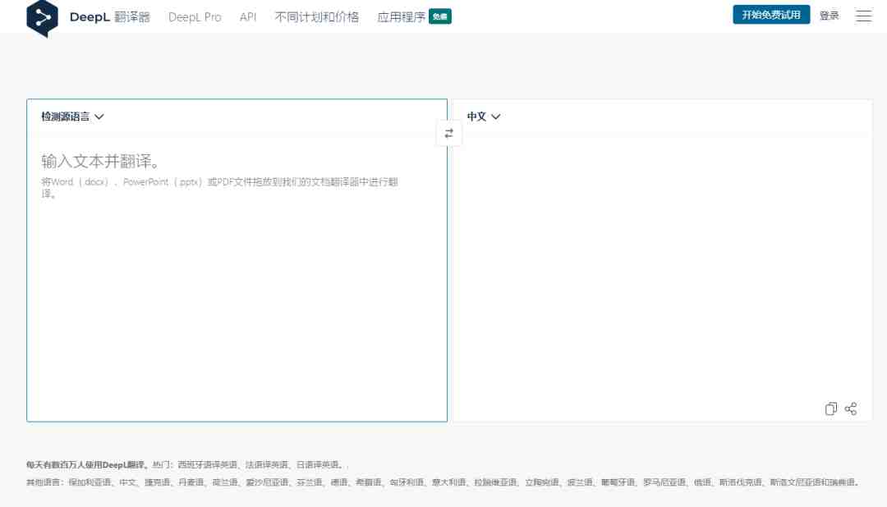This screenshot has height=507, width=887.
Task: Open the DeepL 翻译器 tab
Action: coord(110,17)
